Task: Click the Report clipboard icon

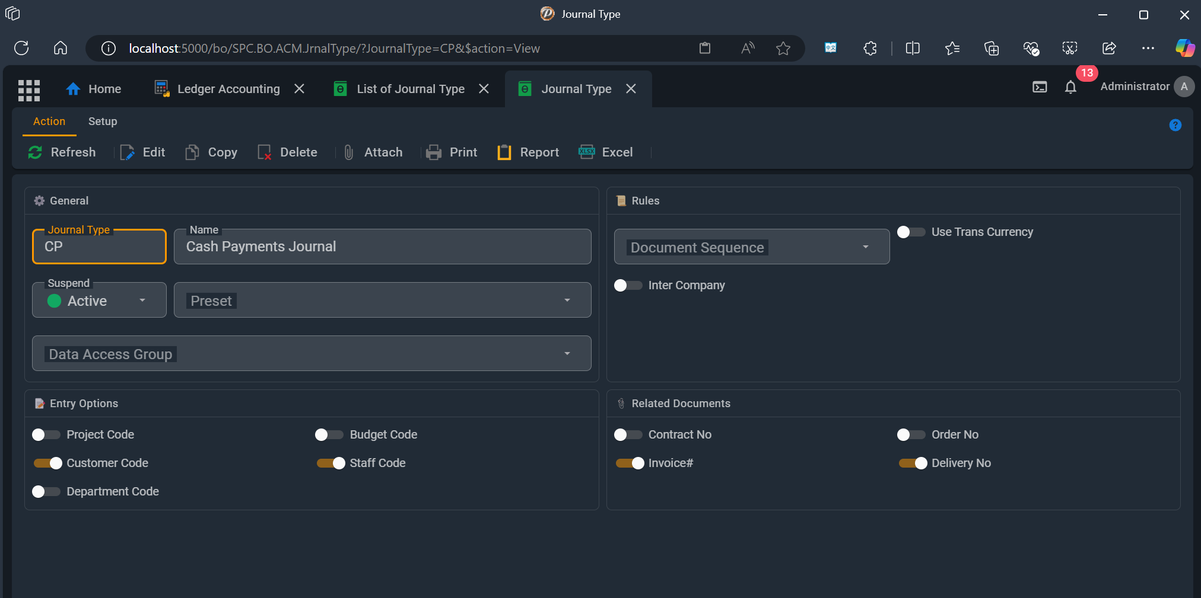Action: pos(504,152)
